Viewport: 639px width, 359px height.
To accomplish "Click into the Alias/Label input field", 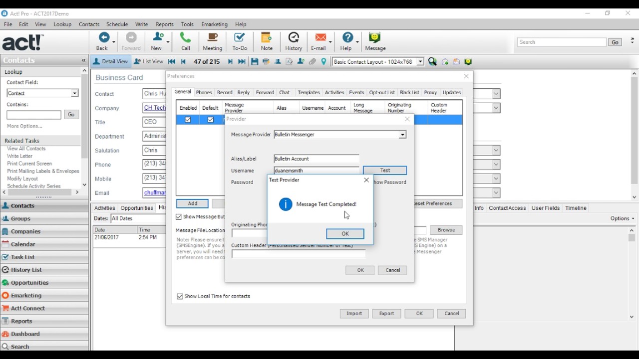I will tap(317, 159).
